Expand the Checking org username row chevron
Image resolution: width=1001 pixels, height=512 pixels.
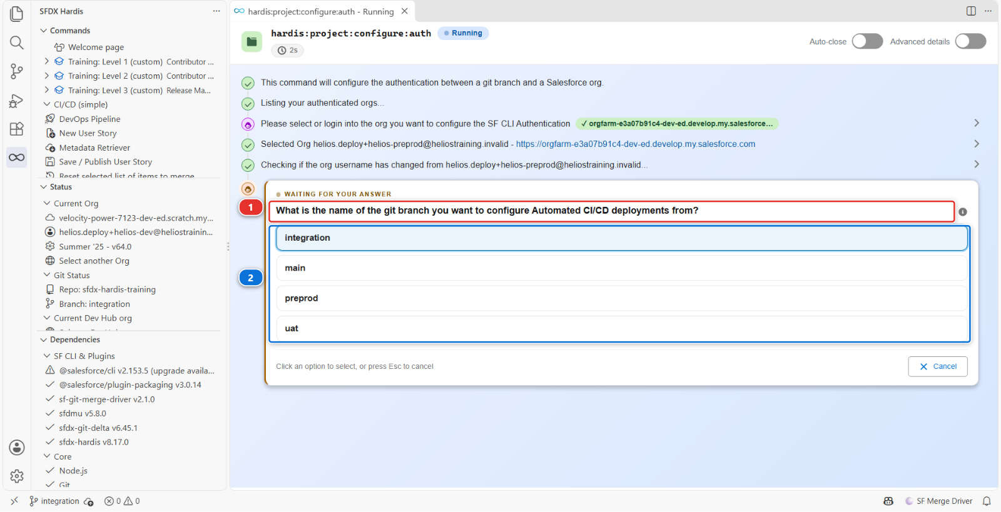977,164
